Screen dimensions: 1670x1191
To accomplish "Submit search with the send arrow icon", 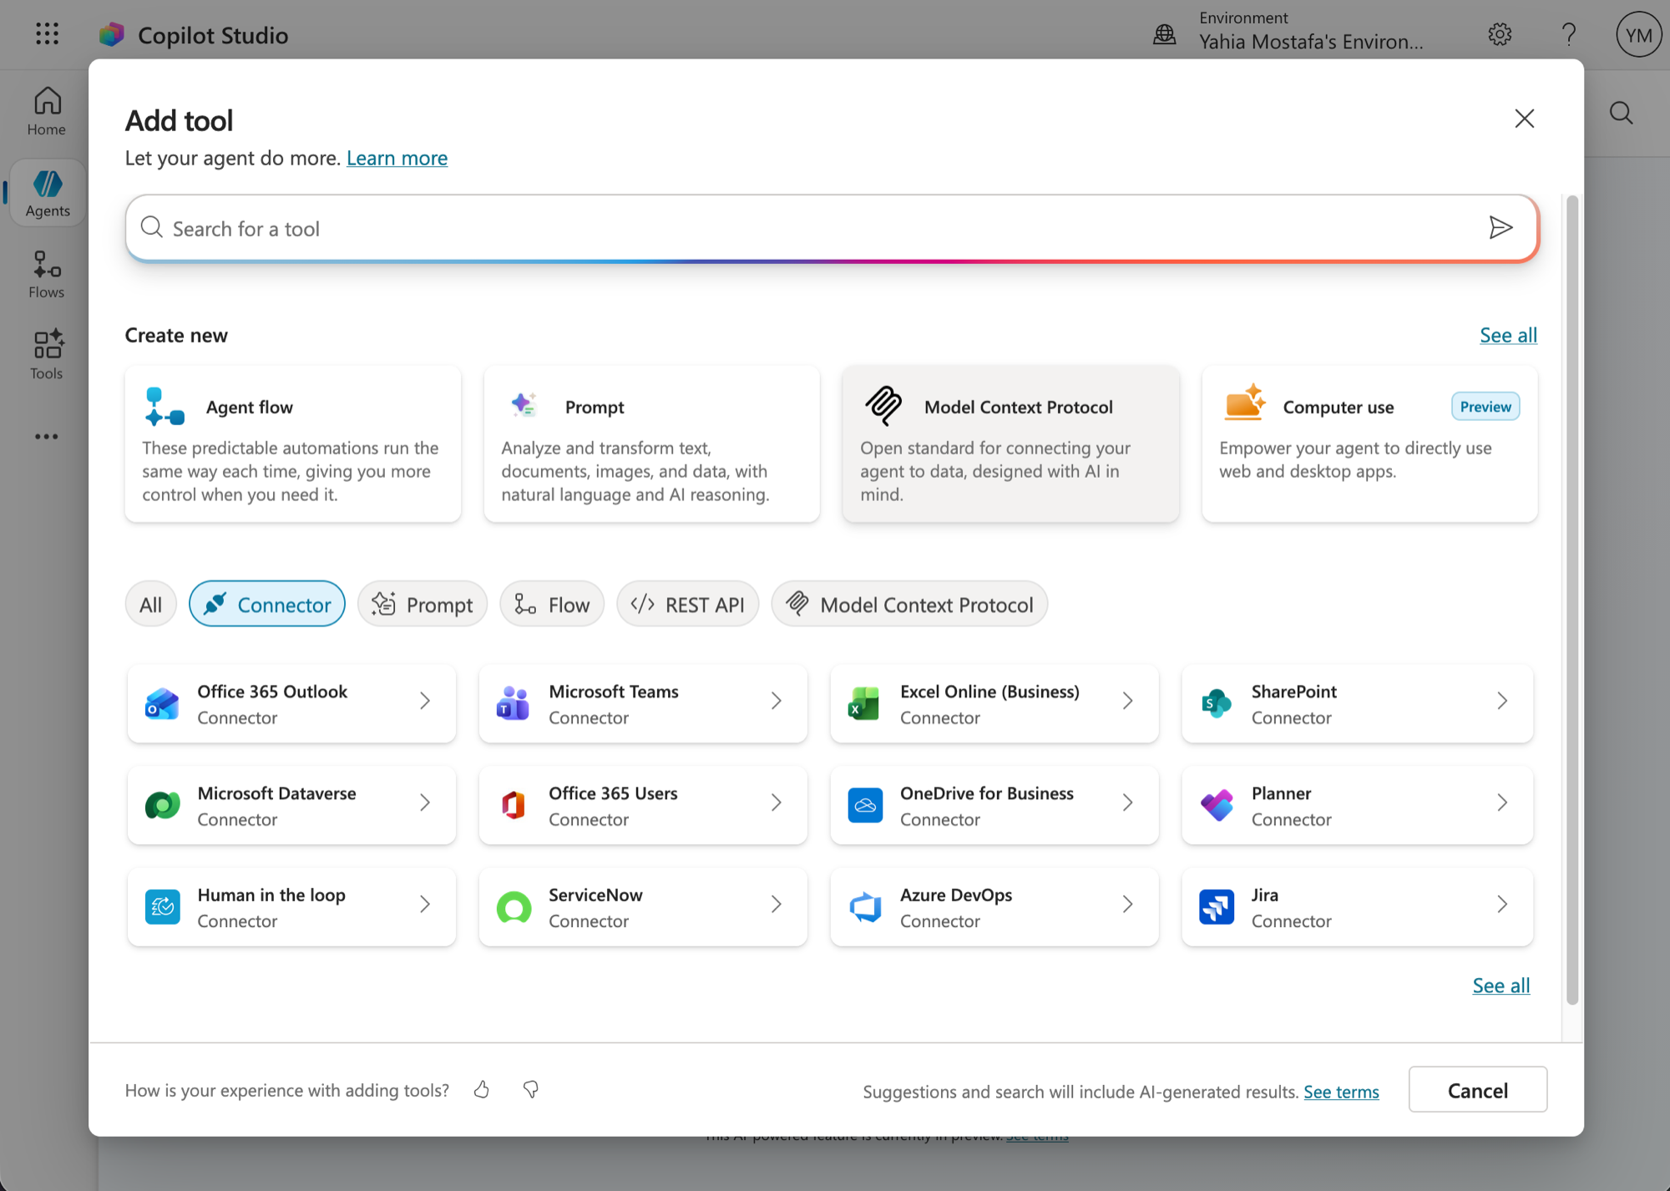I will click(x=1500, y=227).
